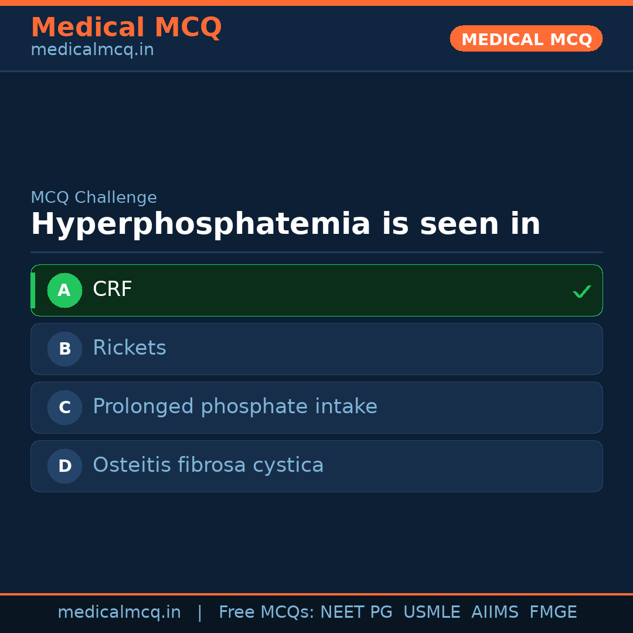The height and width of the screenshot is (633, 633).
Task: Click the AIIMS footer label
Action: pyautogui.click(x=495, y=612)
